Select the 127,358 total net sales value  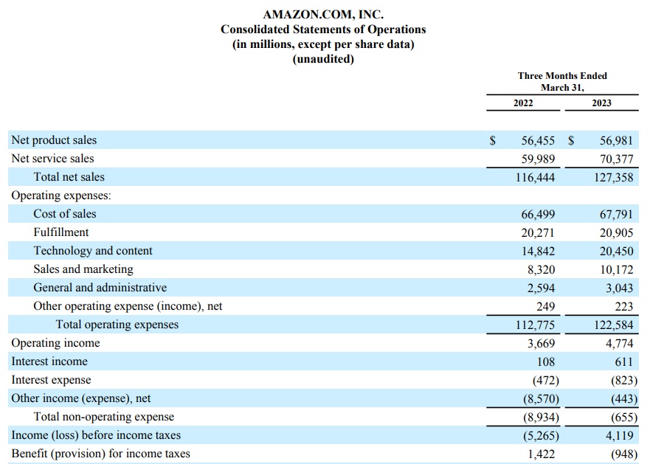[614, 178]
